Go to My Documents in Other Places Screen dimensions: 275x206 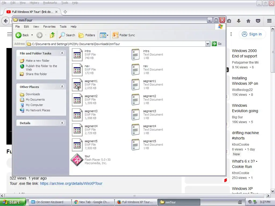click(x=35, y=100)
